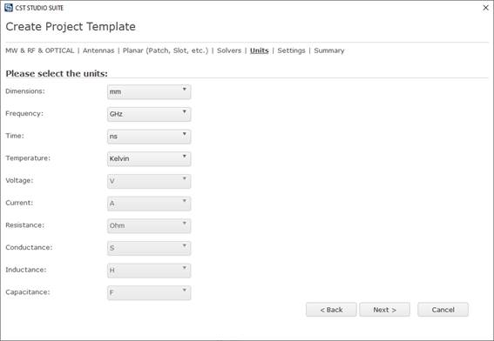Go back with the Back button
The width and height of the screenshot is (494, 341).
pos(331,310)
